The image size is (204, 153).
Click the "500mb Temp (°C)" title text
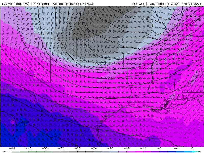tap(16, 4)
